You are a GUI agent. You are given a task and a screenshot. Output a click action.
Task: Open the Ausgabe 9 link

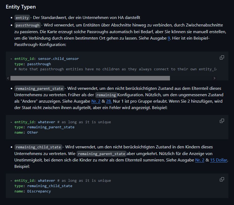pyautogui.click(x=169, y=38)
